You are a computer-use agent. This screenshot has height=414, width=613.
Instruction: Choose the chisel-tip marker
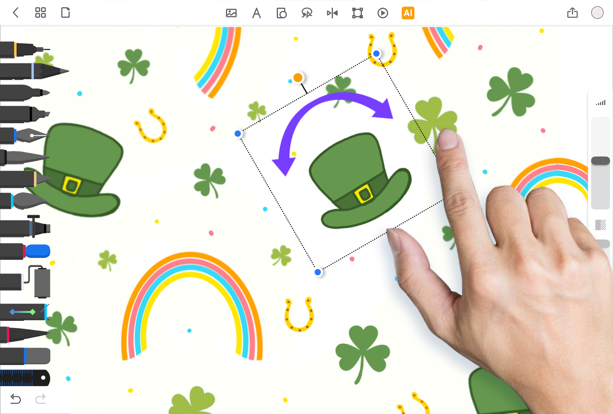click(25, 114)
